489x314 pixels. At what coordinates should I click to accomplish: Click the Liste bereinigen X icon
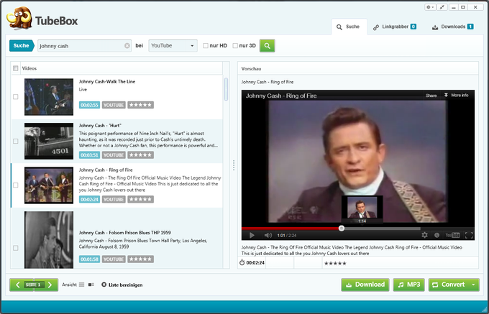point(104,285)
